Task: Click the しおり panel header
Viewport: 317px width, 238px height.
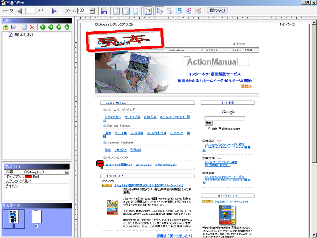Action: coord(37,21)
